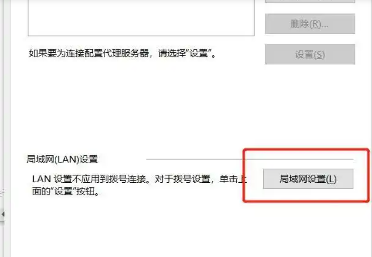Click the grey vertical strip at left edge
This screenshot has width=372, height=257.
[x=7, y=128]
